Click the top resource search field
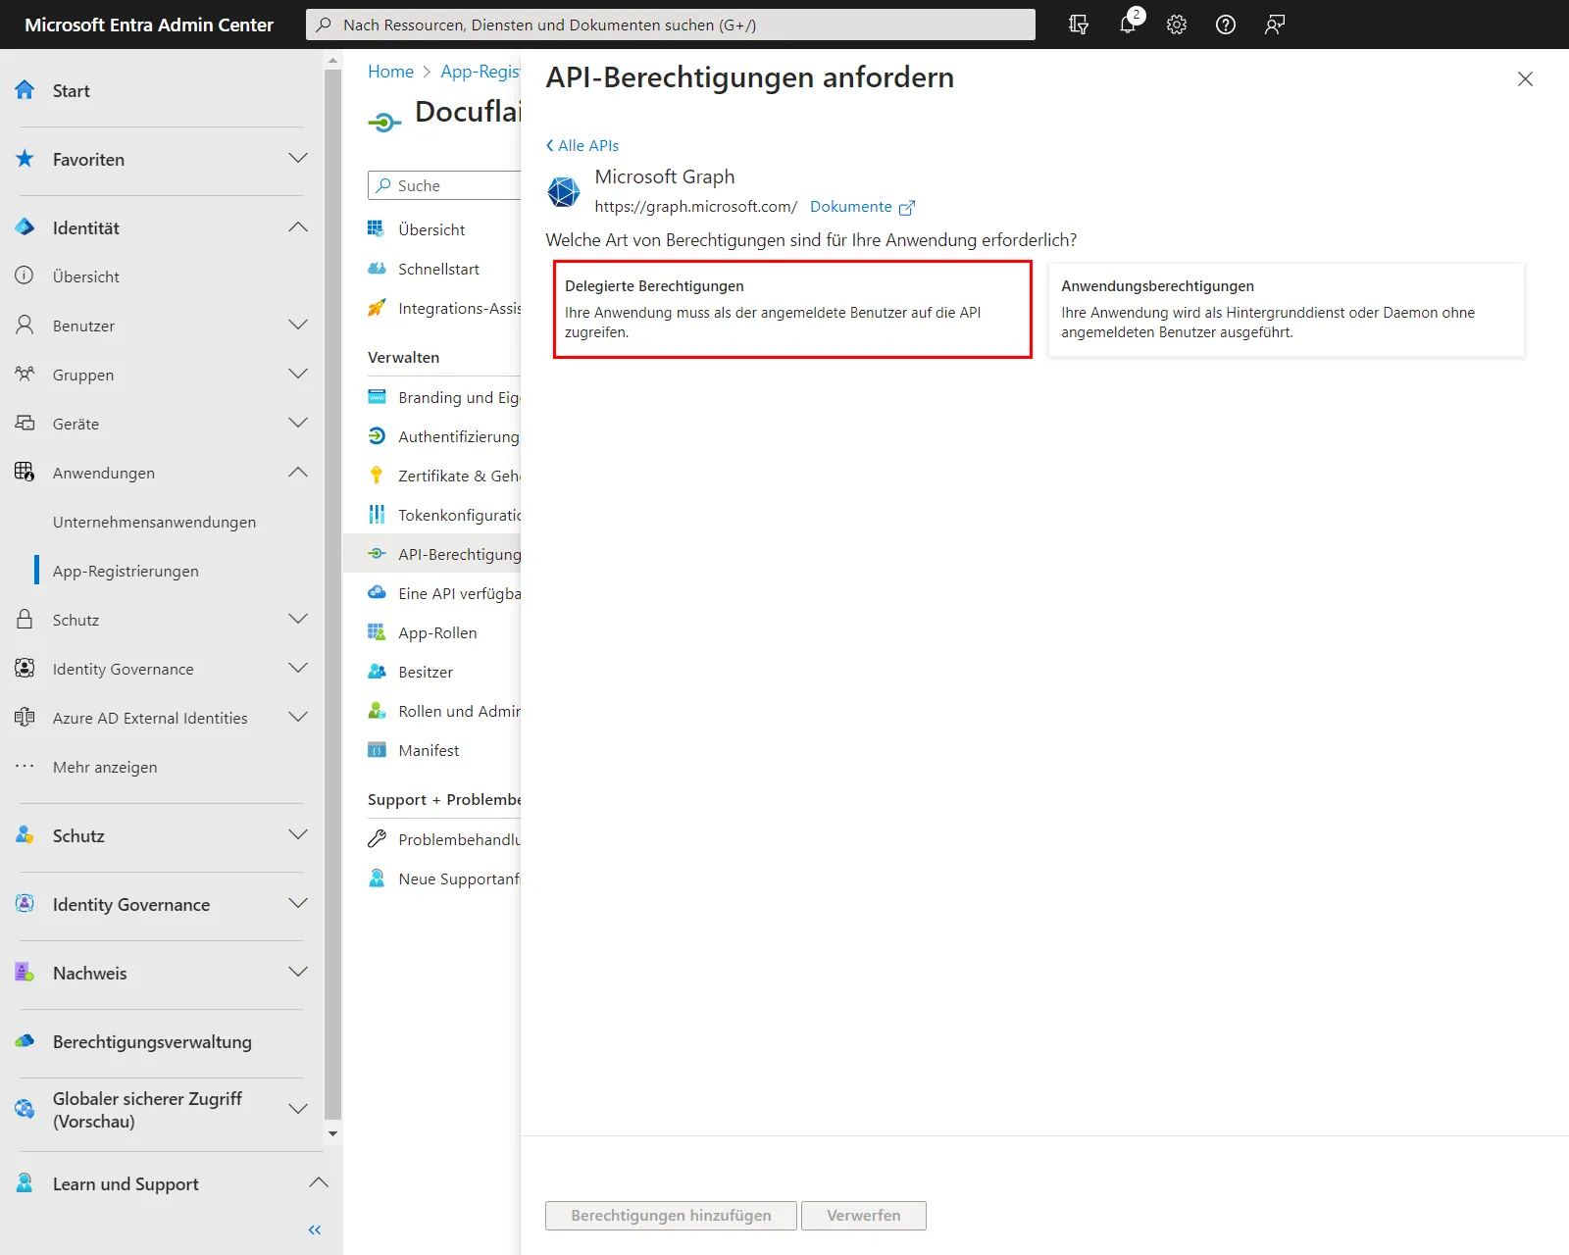1569x1255 pixels. (x=671, y=25)
